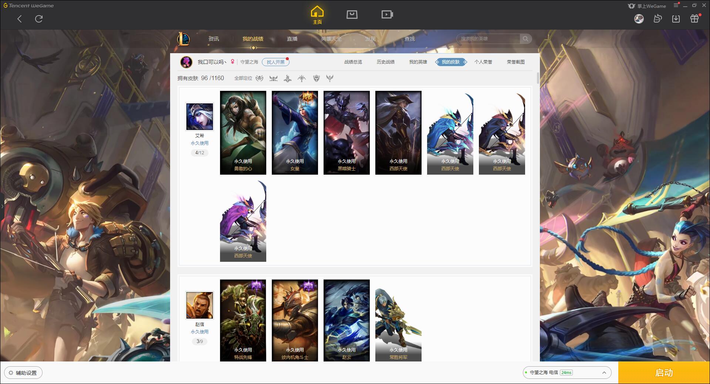The width and height of the screenshot is (710, 384).
Task: Switch to the 我的英雄 sub-tab
Action: tap(418, 62)
